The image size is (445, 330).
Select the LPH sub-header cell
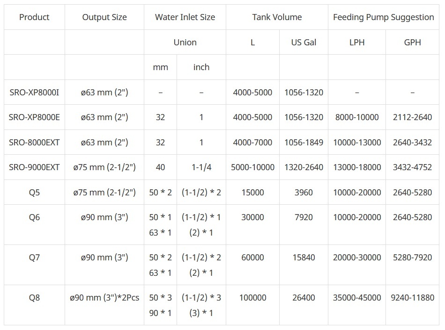coord(357,42)
